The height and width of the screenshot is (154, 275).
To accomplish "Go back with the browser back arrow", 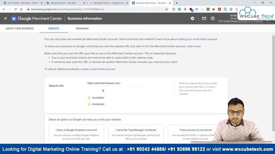I will (x=4, y=9).
